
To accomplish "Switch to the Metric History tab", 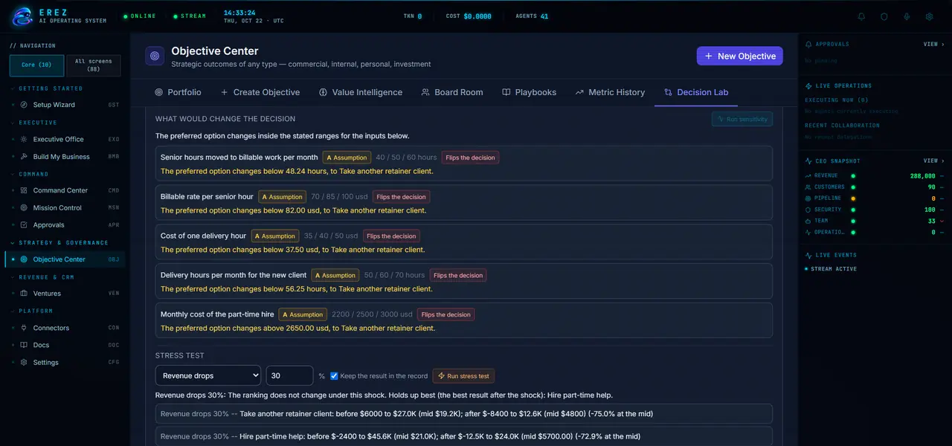I will tap(610, 92).
